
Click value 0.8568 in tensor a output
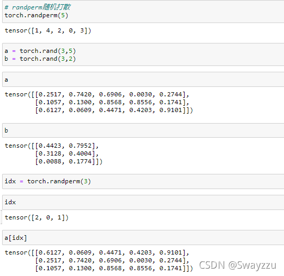click(x=110, y=102)
